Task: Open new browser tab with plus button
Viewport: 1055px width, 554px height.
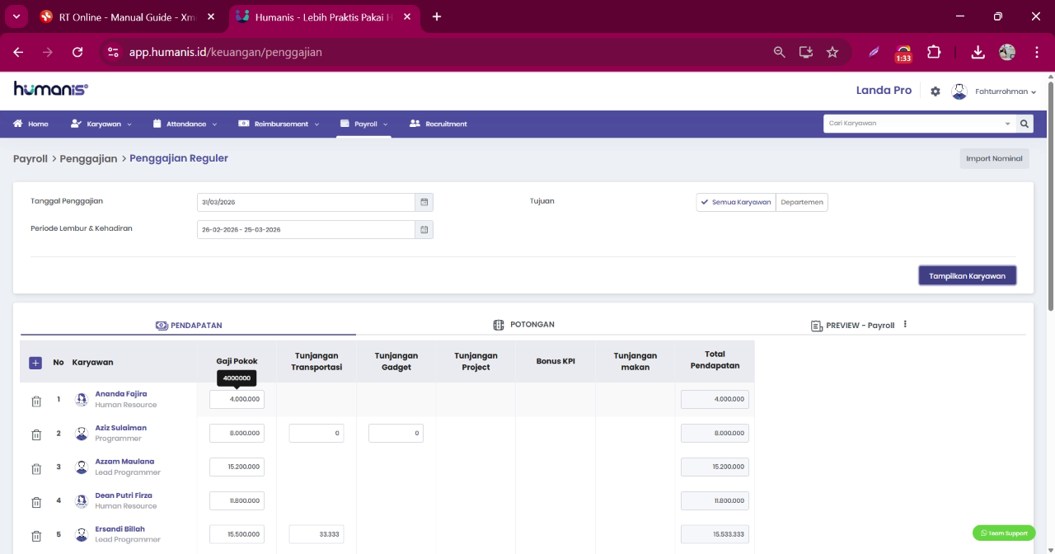Action: pos(437,16)
